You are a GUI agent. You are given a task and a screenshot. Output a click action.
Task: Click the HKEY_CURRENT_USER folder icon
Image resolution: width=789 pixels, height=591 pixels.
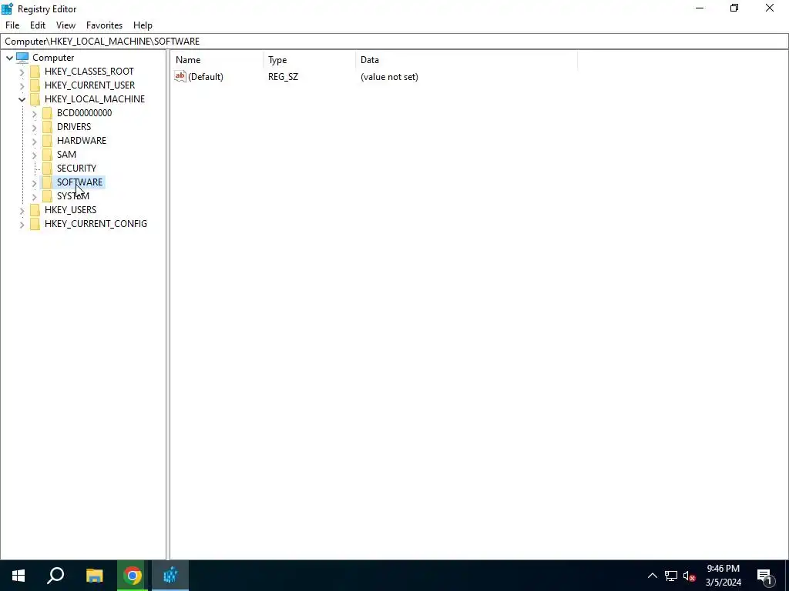click(35, 85)
